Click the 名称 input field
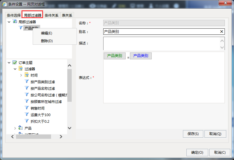Image resolution: width=234 pixels, height=160 pixels. point(164,23)
